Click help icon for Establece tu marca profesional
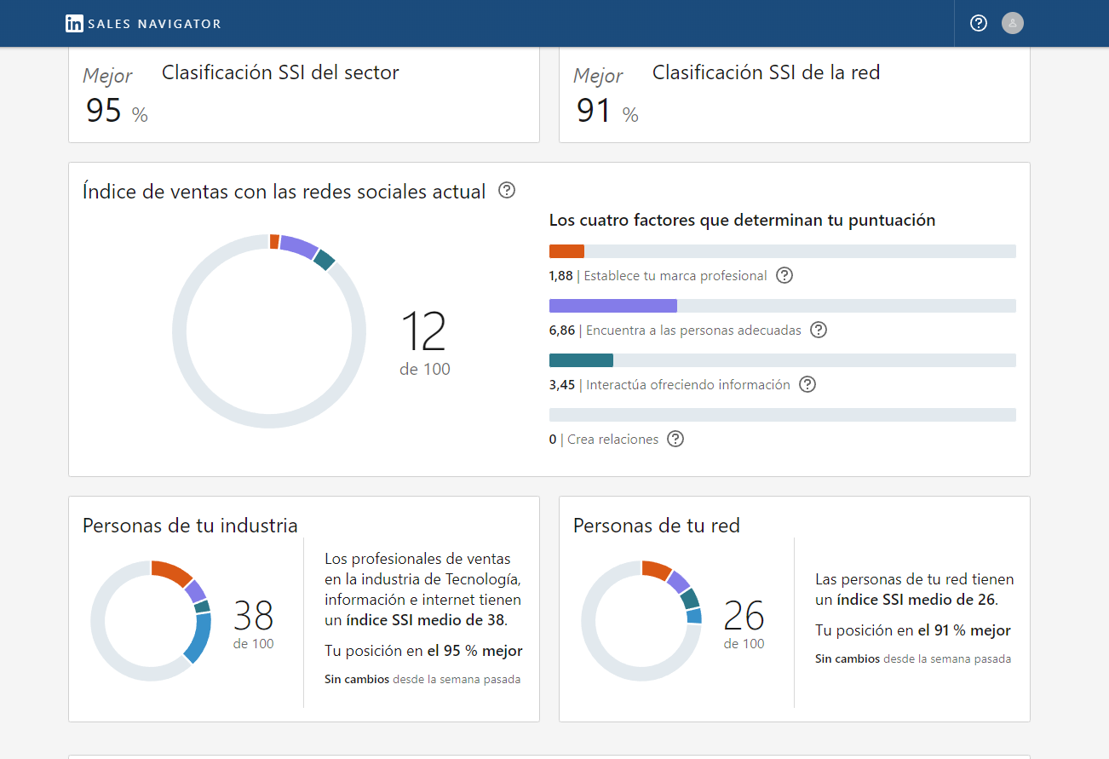The height and width of the screenshot is (759, 1109). 784,275
